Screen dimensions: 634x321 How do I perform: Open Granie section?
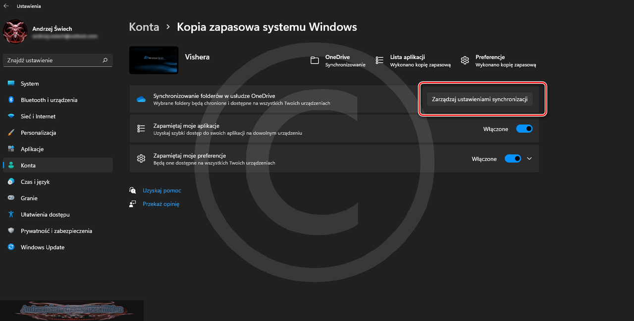coord(58,198)
